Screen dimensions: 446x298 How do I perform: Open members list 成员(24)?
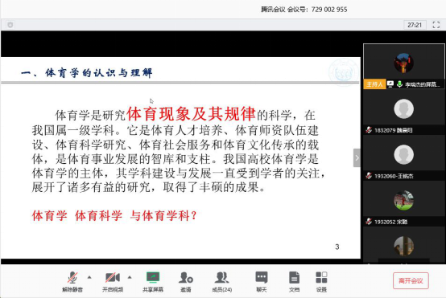tap(222, 281)
